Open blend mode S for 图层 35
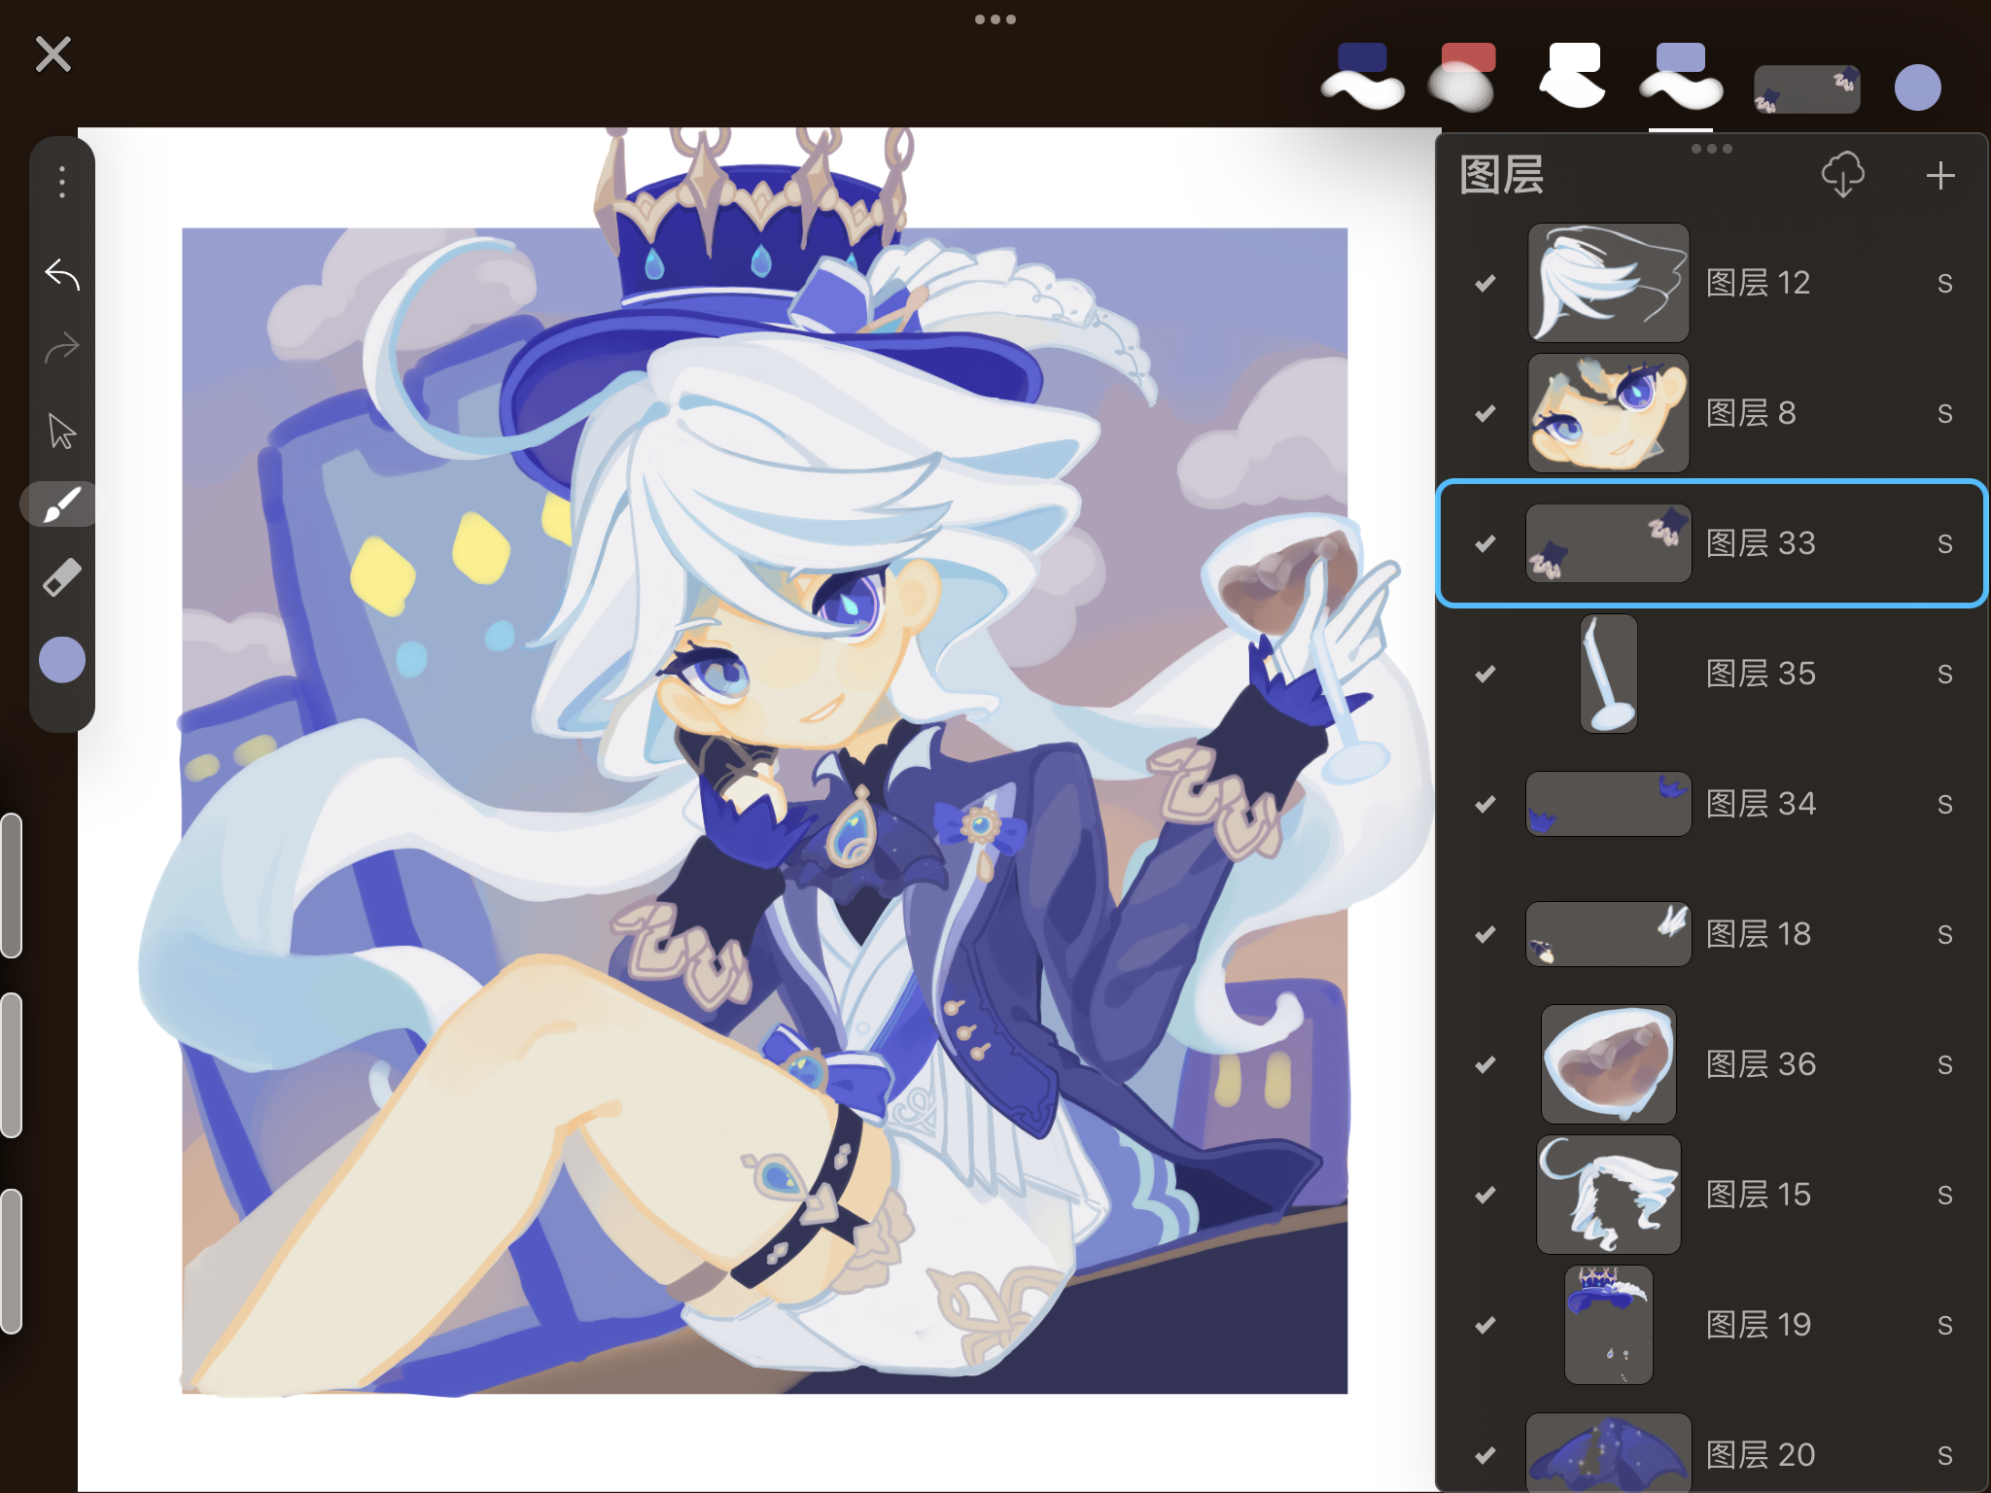The width and height of the screenshot is (1991, 1493). 1944,674
